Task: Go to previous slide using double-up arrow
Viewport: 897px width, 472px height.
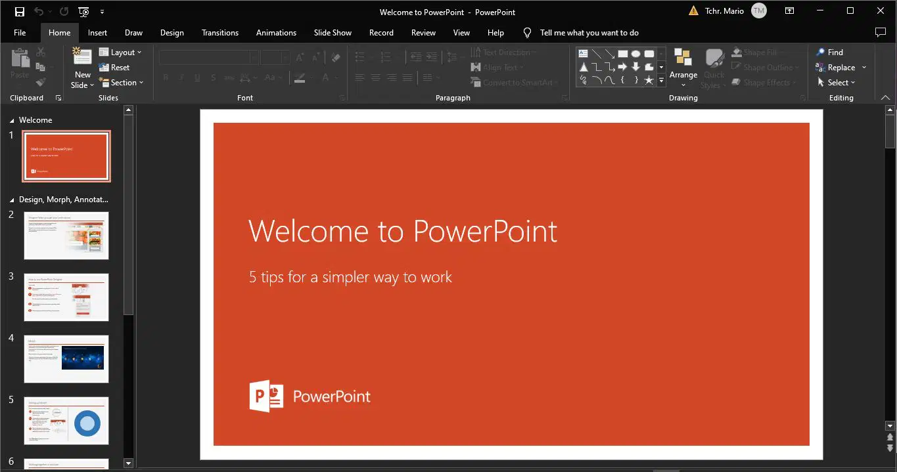Action: point(890,437)
